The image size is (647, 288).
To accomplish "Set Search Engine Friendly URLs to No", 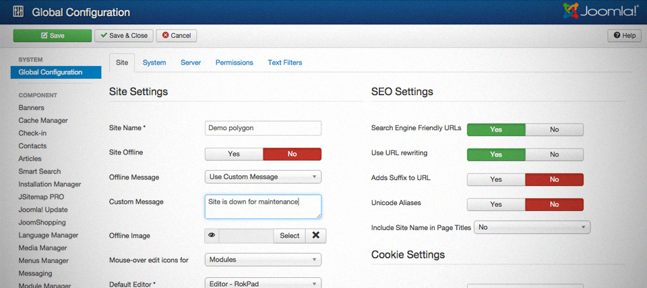I will (554, 129).
